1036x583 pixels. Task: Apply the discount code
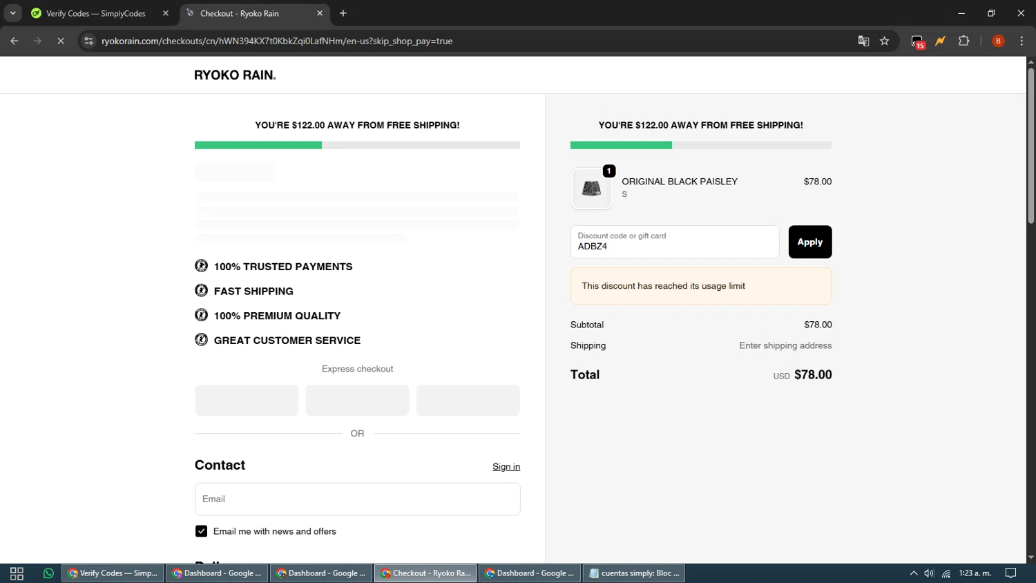point(810,242)
